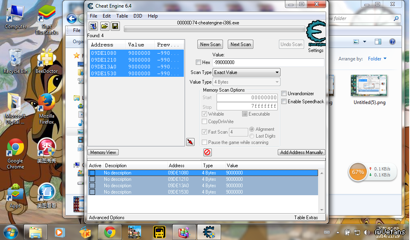
Task: Click the scan Value input field
Action: (x=269, y=62)
